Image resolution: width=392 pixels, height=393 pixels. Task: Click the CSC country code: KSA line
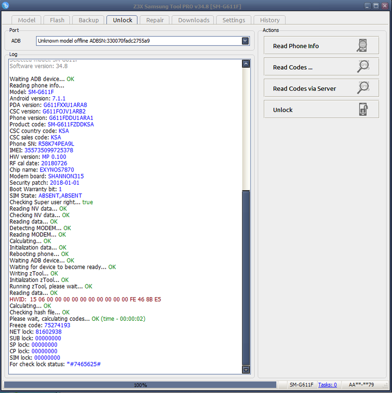39,131
